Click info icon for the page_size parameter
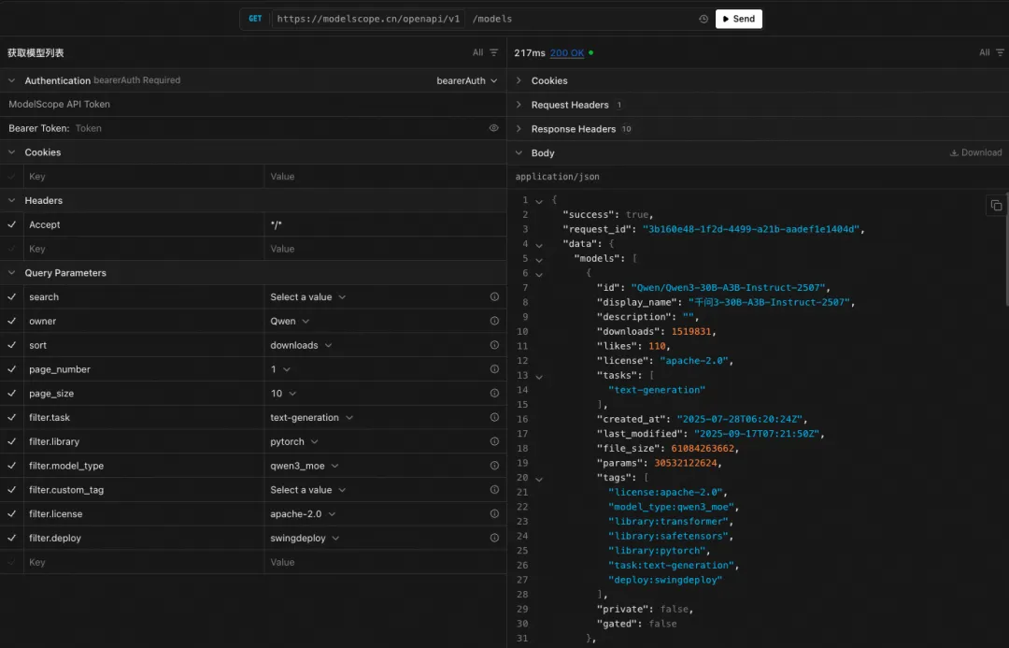This screenshot has width=1009, height=648. (x=494, y=394)
